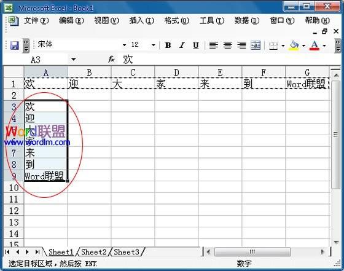The height and width of the screenshot is (271, 344).
Task: Click the Save floppy disk icon
Action: [x=15, y=45]
